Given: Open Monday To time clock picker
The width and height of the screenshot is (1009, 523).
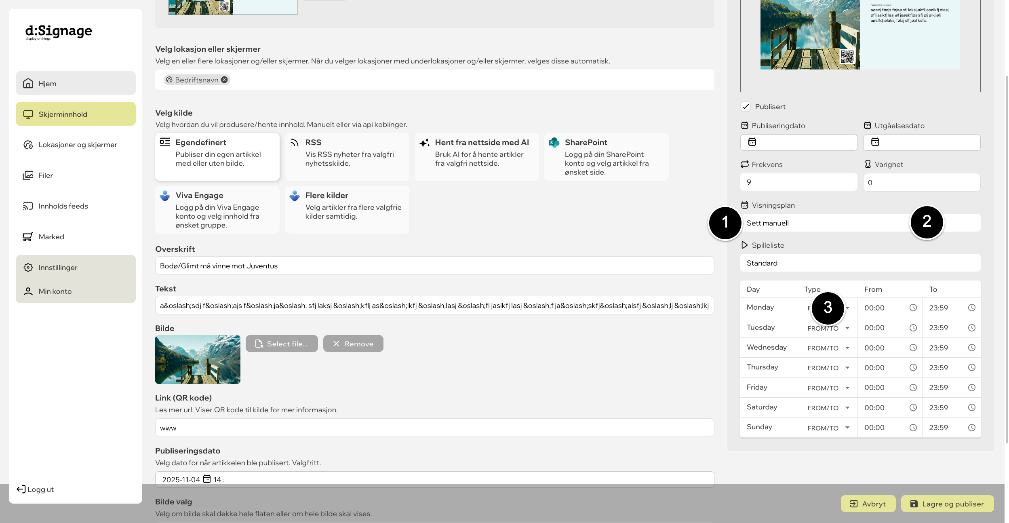Looking at the screenshot, I should [x=971, y=308].
